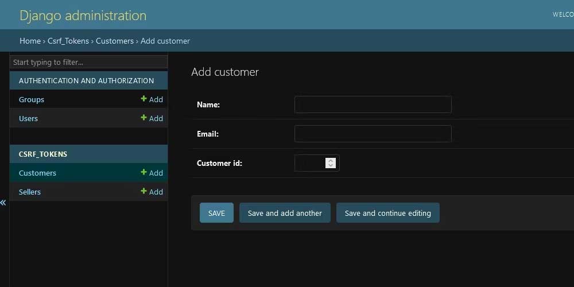The height and width of the screenshot is (287, 574).
Task: Select Customers in the sidebar
Action: [37, 173]
